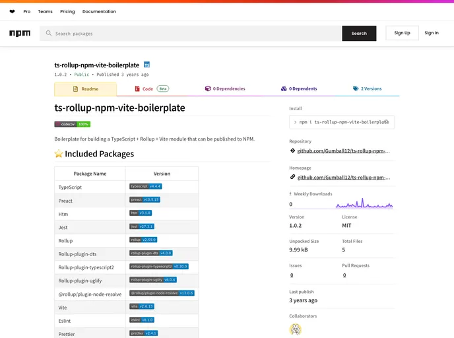
Task: Click the eslint v8.1.0 badge
Action: pyautogui.click(x=142, y=320)
